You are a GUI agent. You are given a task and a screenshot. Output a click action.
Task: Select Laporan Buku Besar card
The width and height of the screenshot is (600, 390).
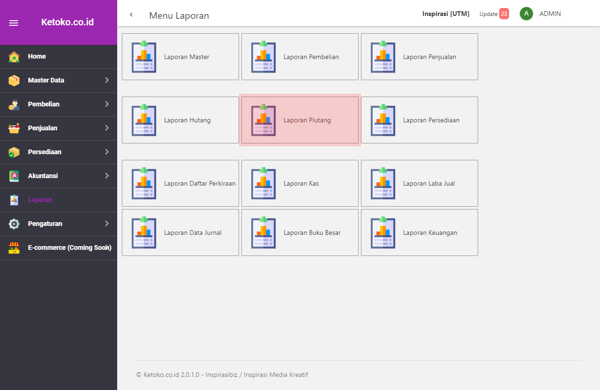tap(300, 232)
